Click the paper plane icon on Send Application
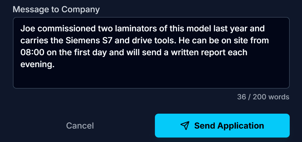 pos(185,126)
